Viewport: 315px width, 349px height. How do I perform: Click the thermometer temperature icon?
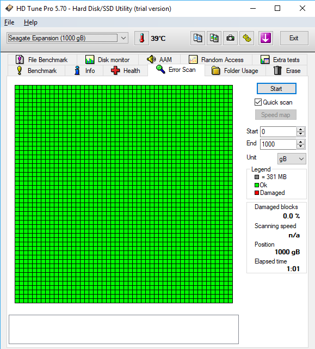pyautogui.click(x=141, y=38)
